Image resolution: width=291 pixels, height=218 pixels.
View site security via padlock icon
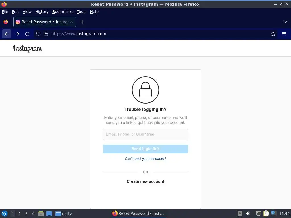pos(46,34)
